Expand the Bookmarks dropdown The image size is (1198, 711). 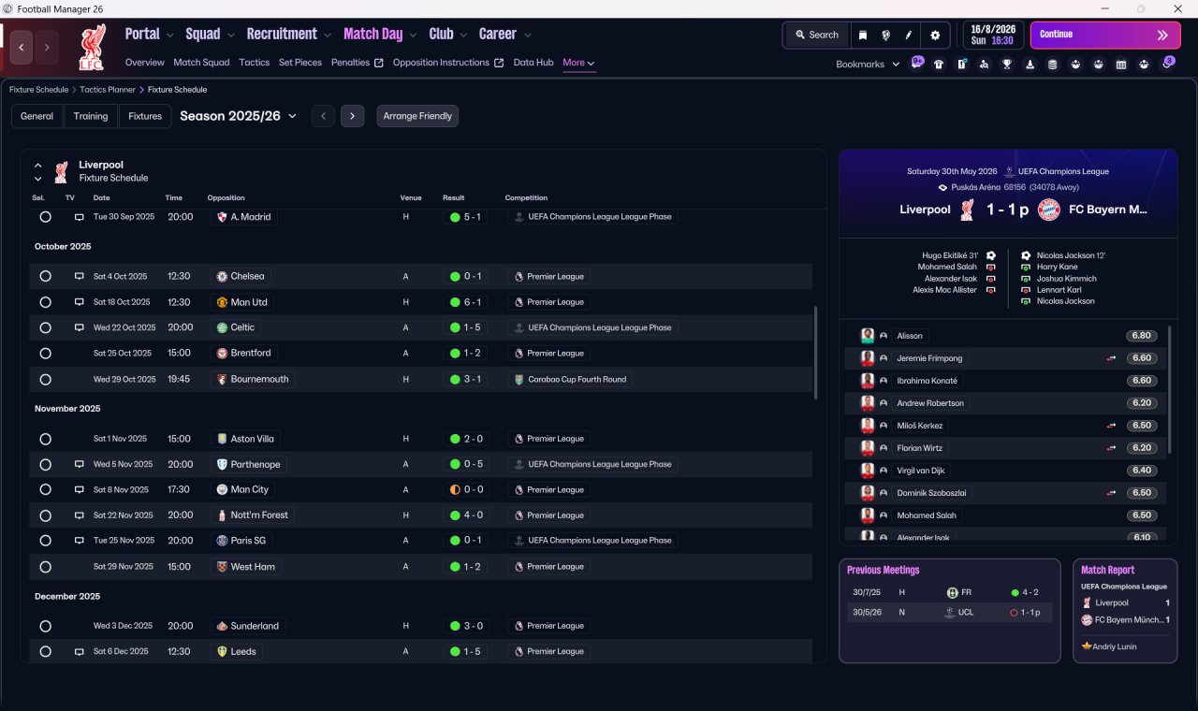click(868, 64)
